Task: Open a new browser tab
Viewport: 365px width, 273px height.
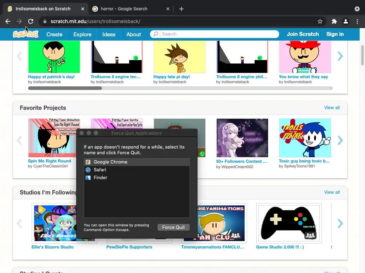Action: [181, 9]
